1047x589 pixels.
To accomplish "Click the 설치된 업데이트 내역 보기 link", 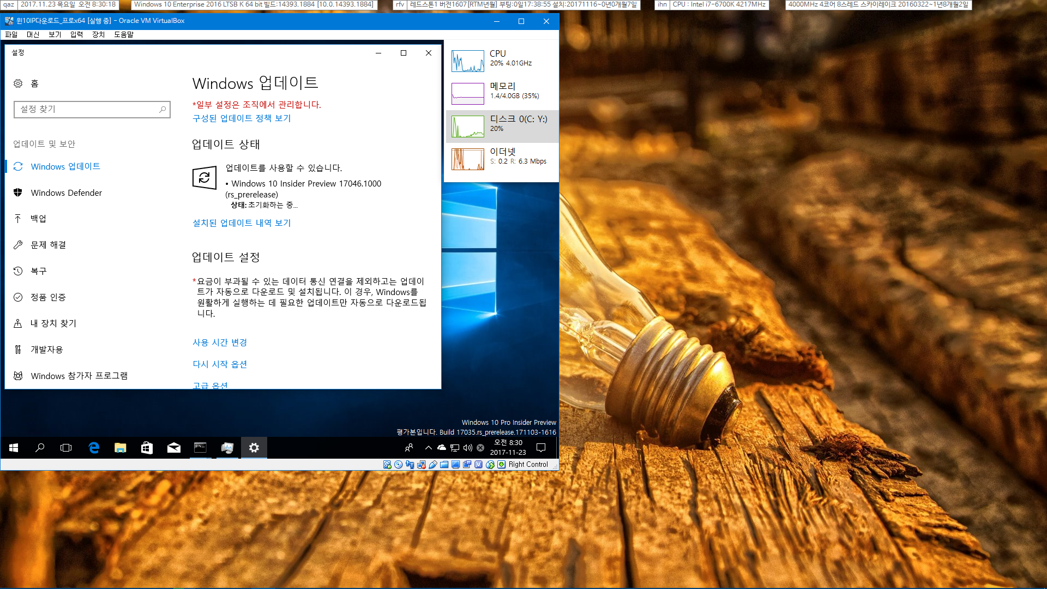I will tap(242, 223).
